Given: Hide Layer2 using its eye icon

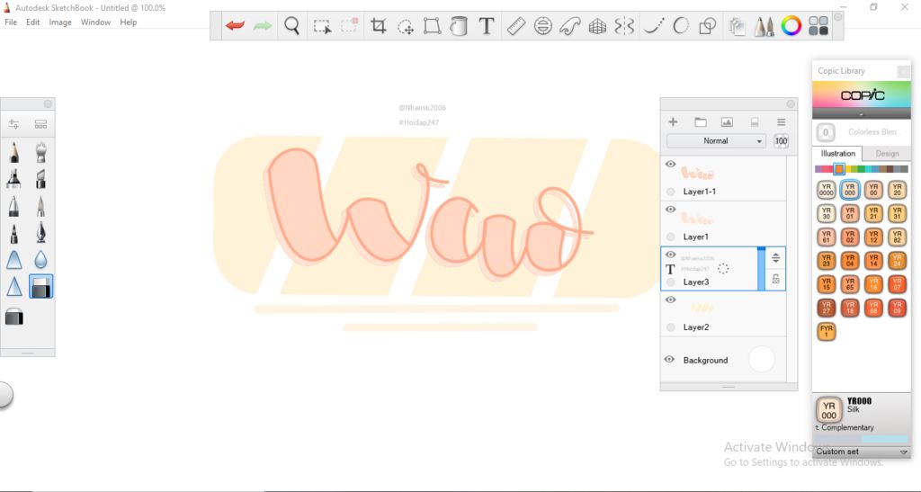Looking at the screenshot, I should [x=670, y=300].
